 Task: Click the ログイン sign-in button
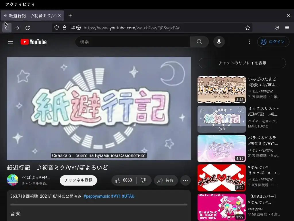[273, 42]
